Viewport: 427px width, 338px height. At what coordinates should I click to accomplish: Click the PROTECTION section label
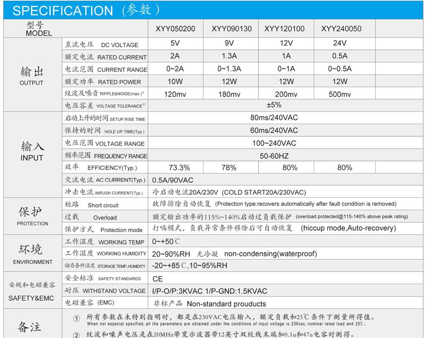(x=32, y=223)
